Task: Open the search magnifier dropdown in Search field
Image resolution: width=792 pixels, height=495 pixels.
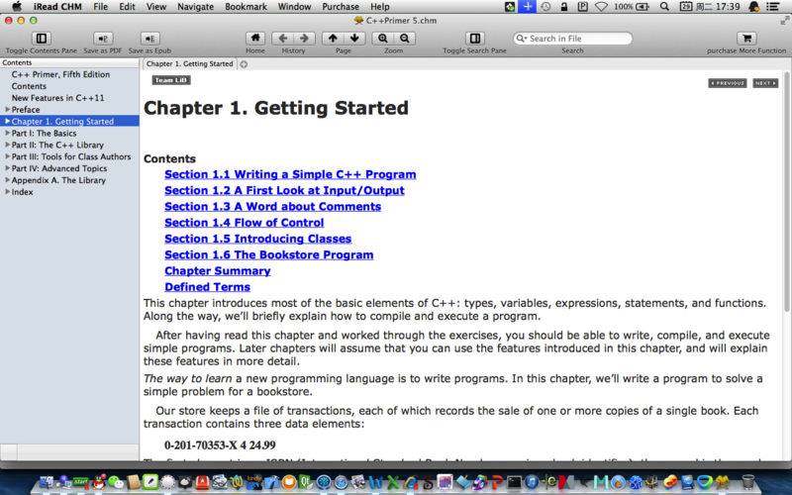Action: coord(522,39)
